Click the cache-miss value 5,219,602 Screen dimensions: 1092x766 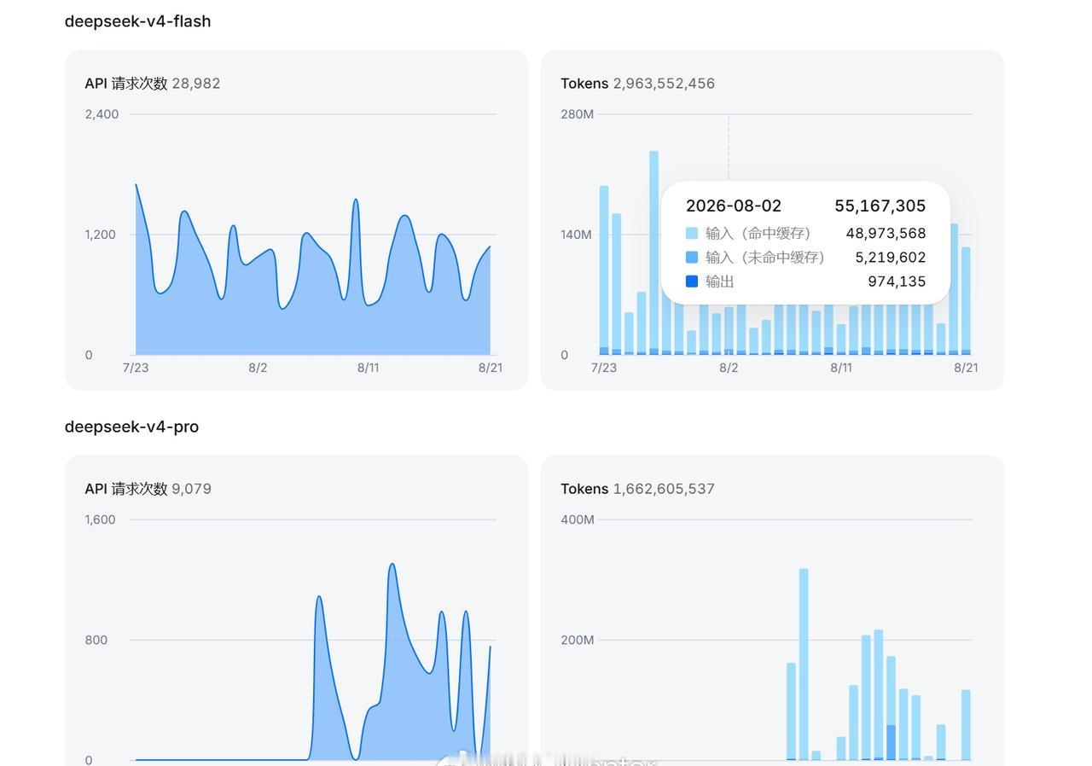coord(891,257)
